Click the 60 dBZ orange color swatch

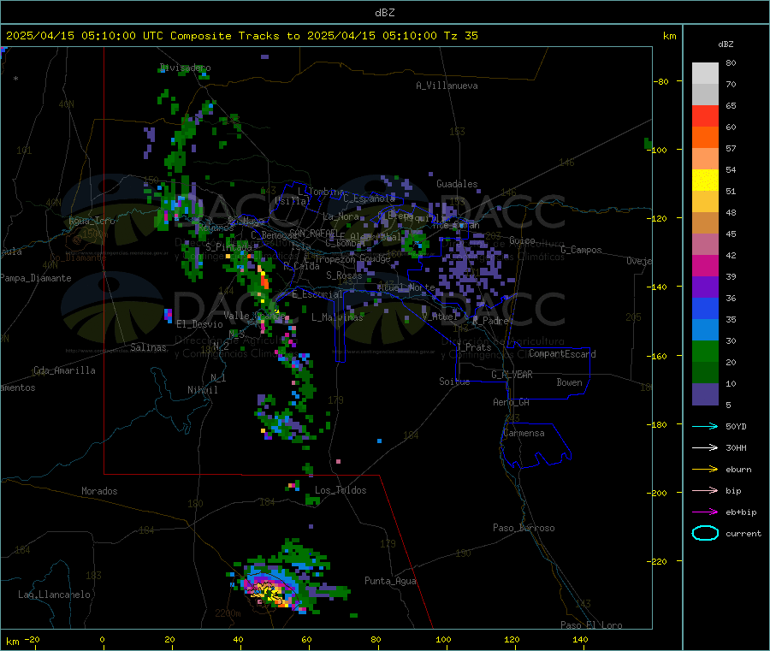click(705, 138)
